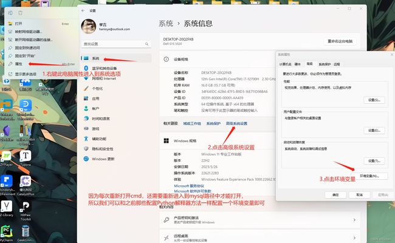Click 确定 in System Properties dialog

(335, 195)
